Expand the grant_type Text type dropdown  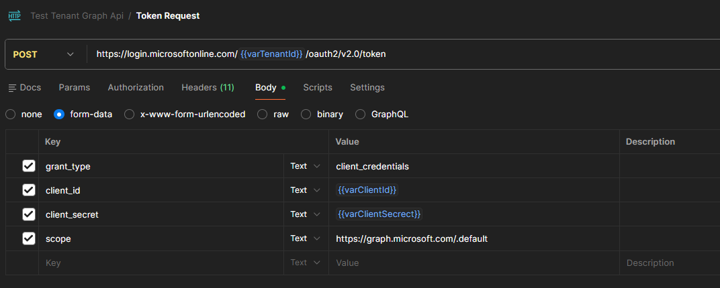[x=306, y=166]
